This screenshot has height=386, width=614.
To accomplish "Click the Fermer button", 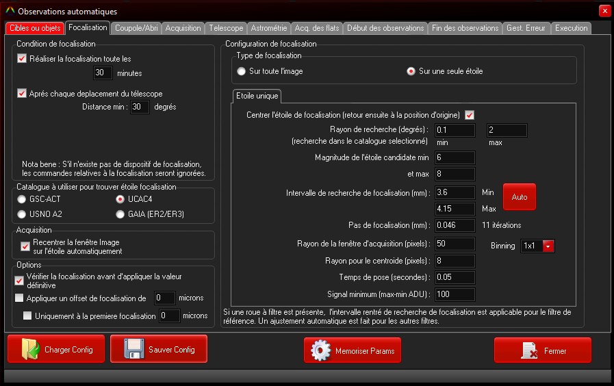I will pyautogui.click(x=543, y=350).
